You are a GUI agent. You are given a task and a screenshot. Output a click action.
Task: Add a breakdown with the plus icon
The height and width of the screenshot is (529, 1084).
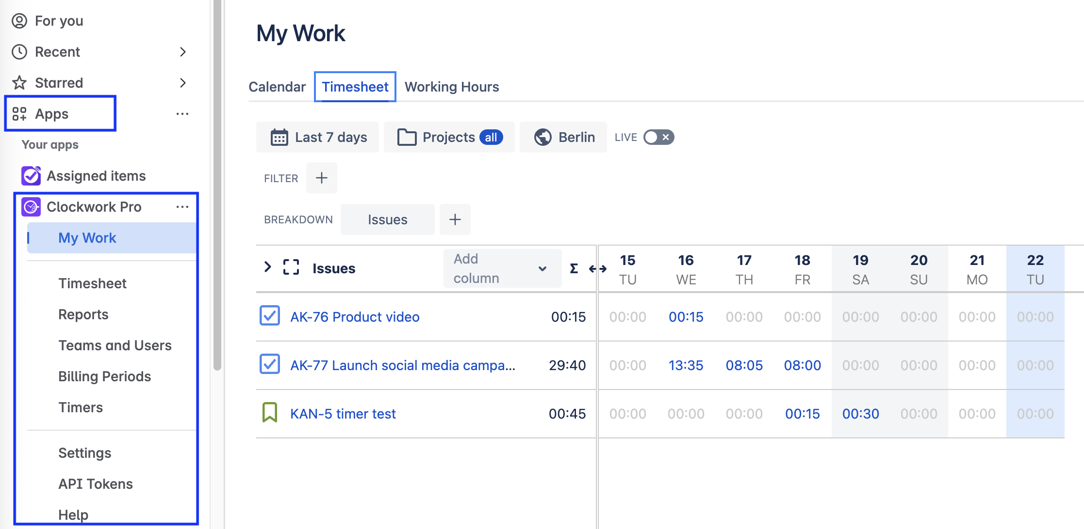pyautogui.click(x=455, y=219)
